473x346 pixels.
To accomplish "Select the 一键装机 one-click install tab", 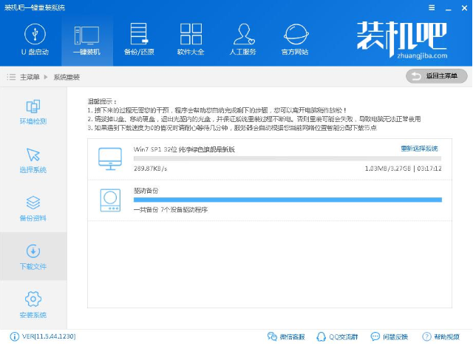I will pos(86,39).
